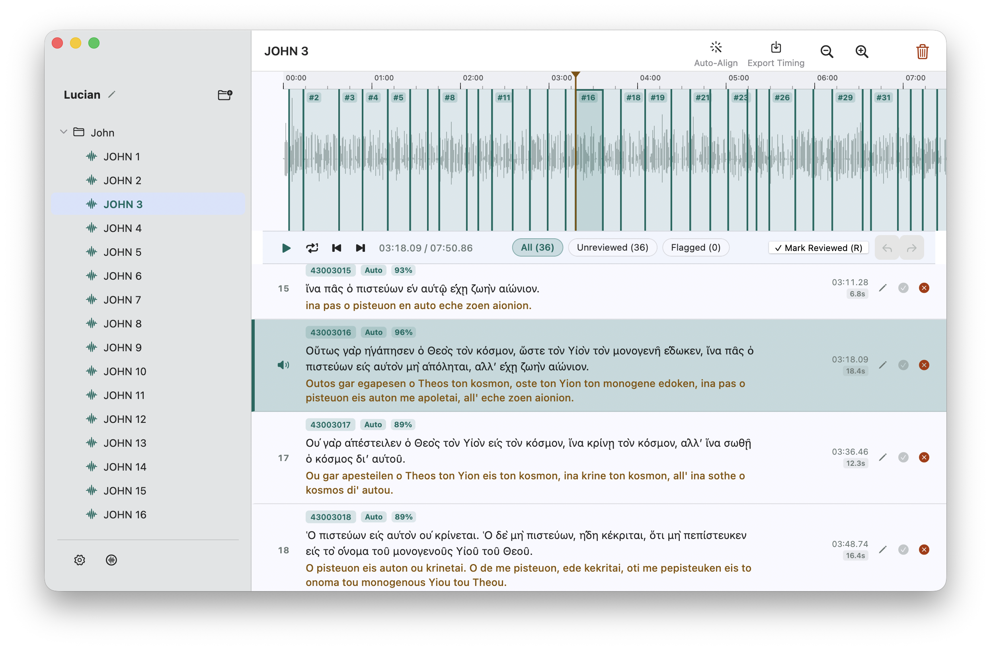991x650 pixels.
Task: Open JOHN 8 chapter
Action: (148, 323)
